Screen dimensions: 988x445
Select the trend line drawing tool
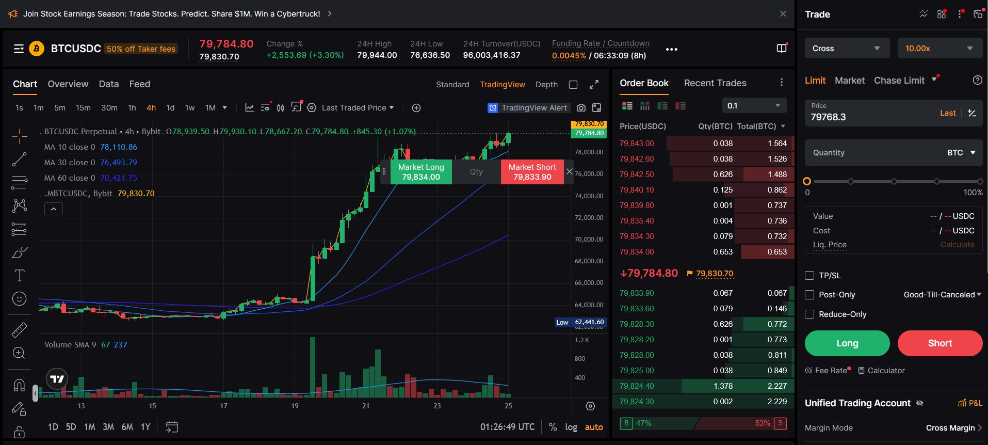(x=19, y=160)
